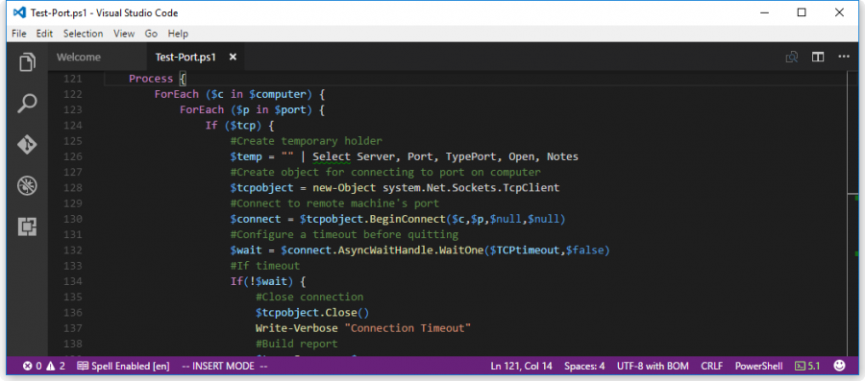The width and height of the screenshot is (865, 381).
Task: Open the Search view icon
Action: click(27, 103)
